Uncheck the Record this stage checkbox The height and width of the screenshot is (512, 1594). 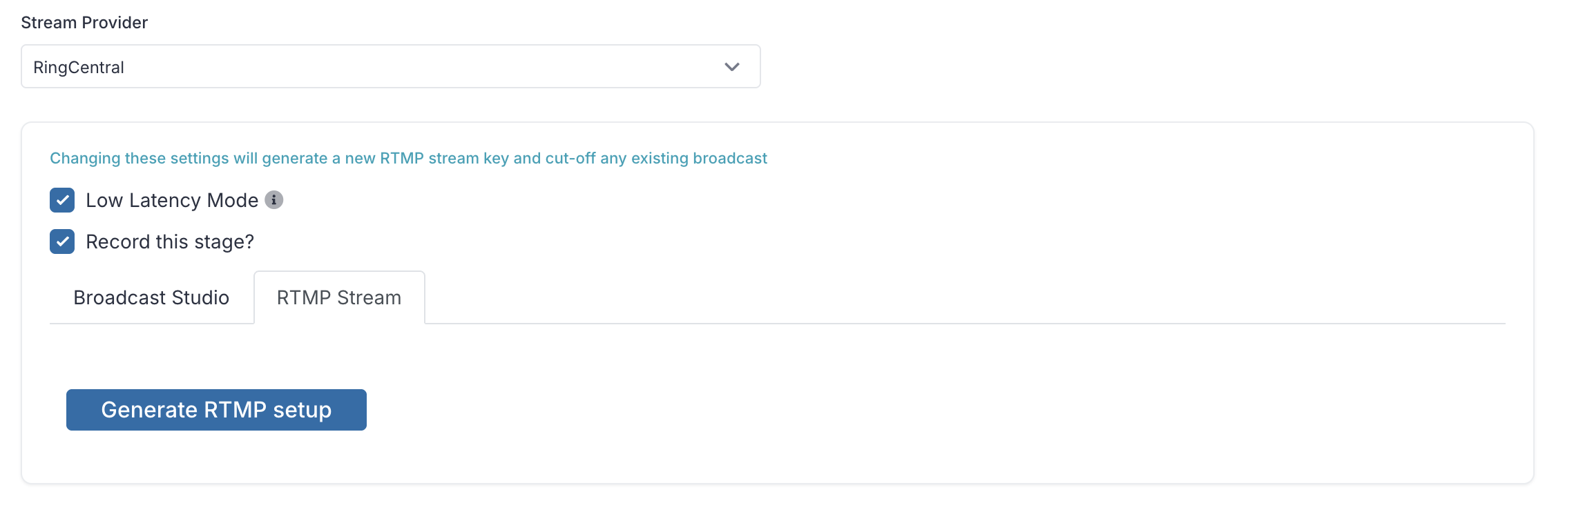[x=62, y=242]
